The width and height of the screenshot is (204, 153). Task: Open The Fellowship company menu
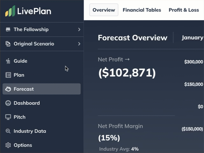42,29
